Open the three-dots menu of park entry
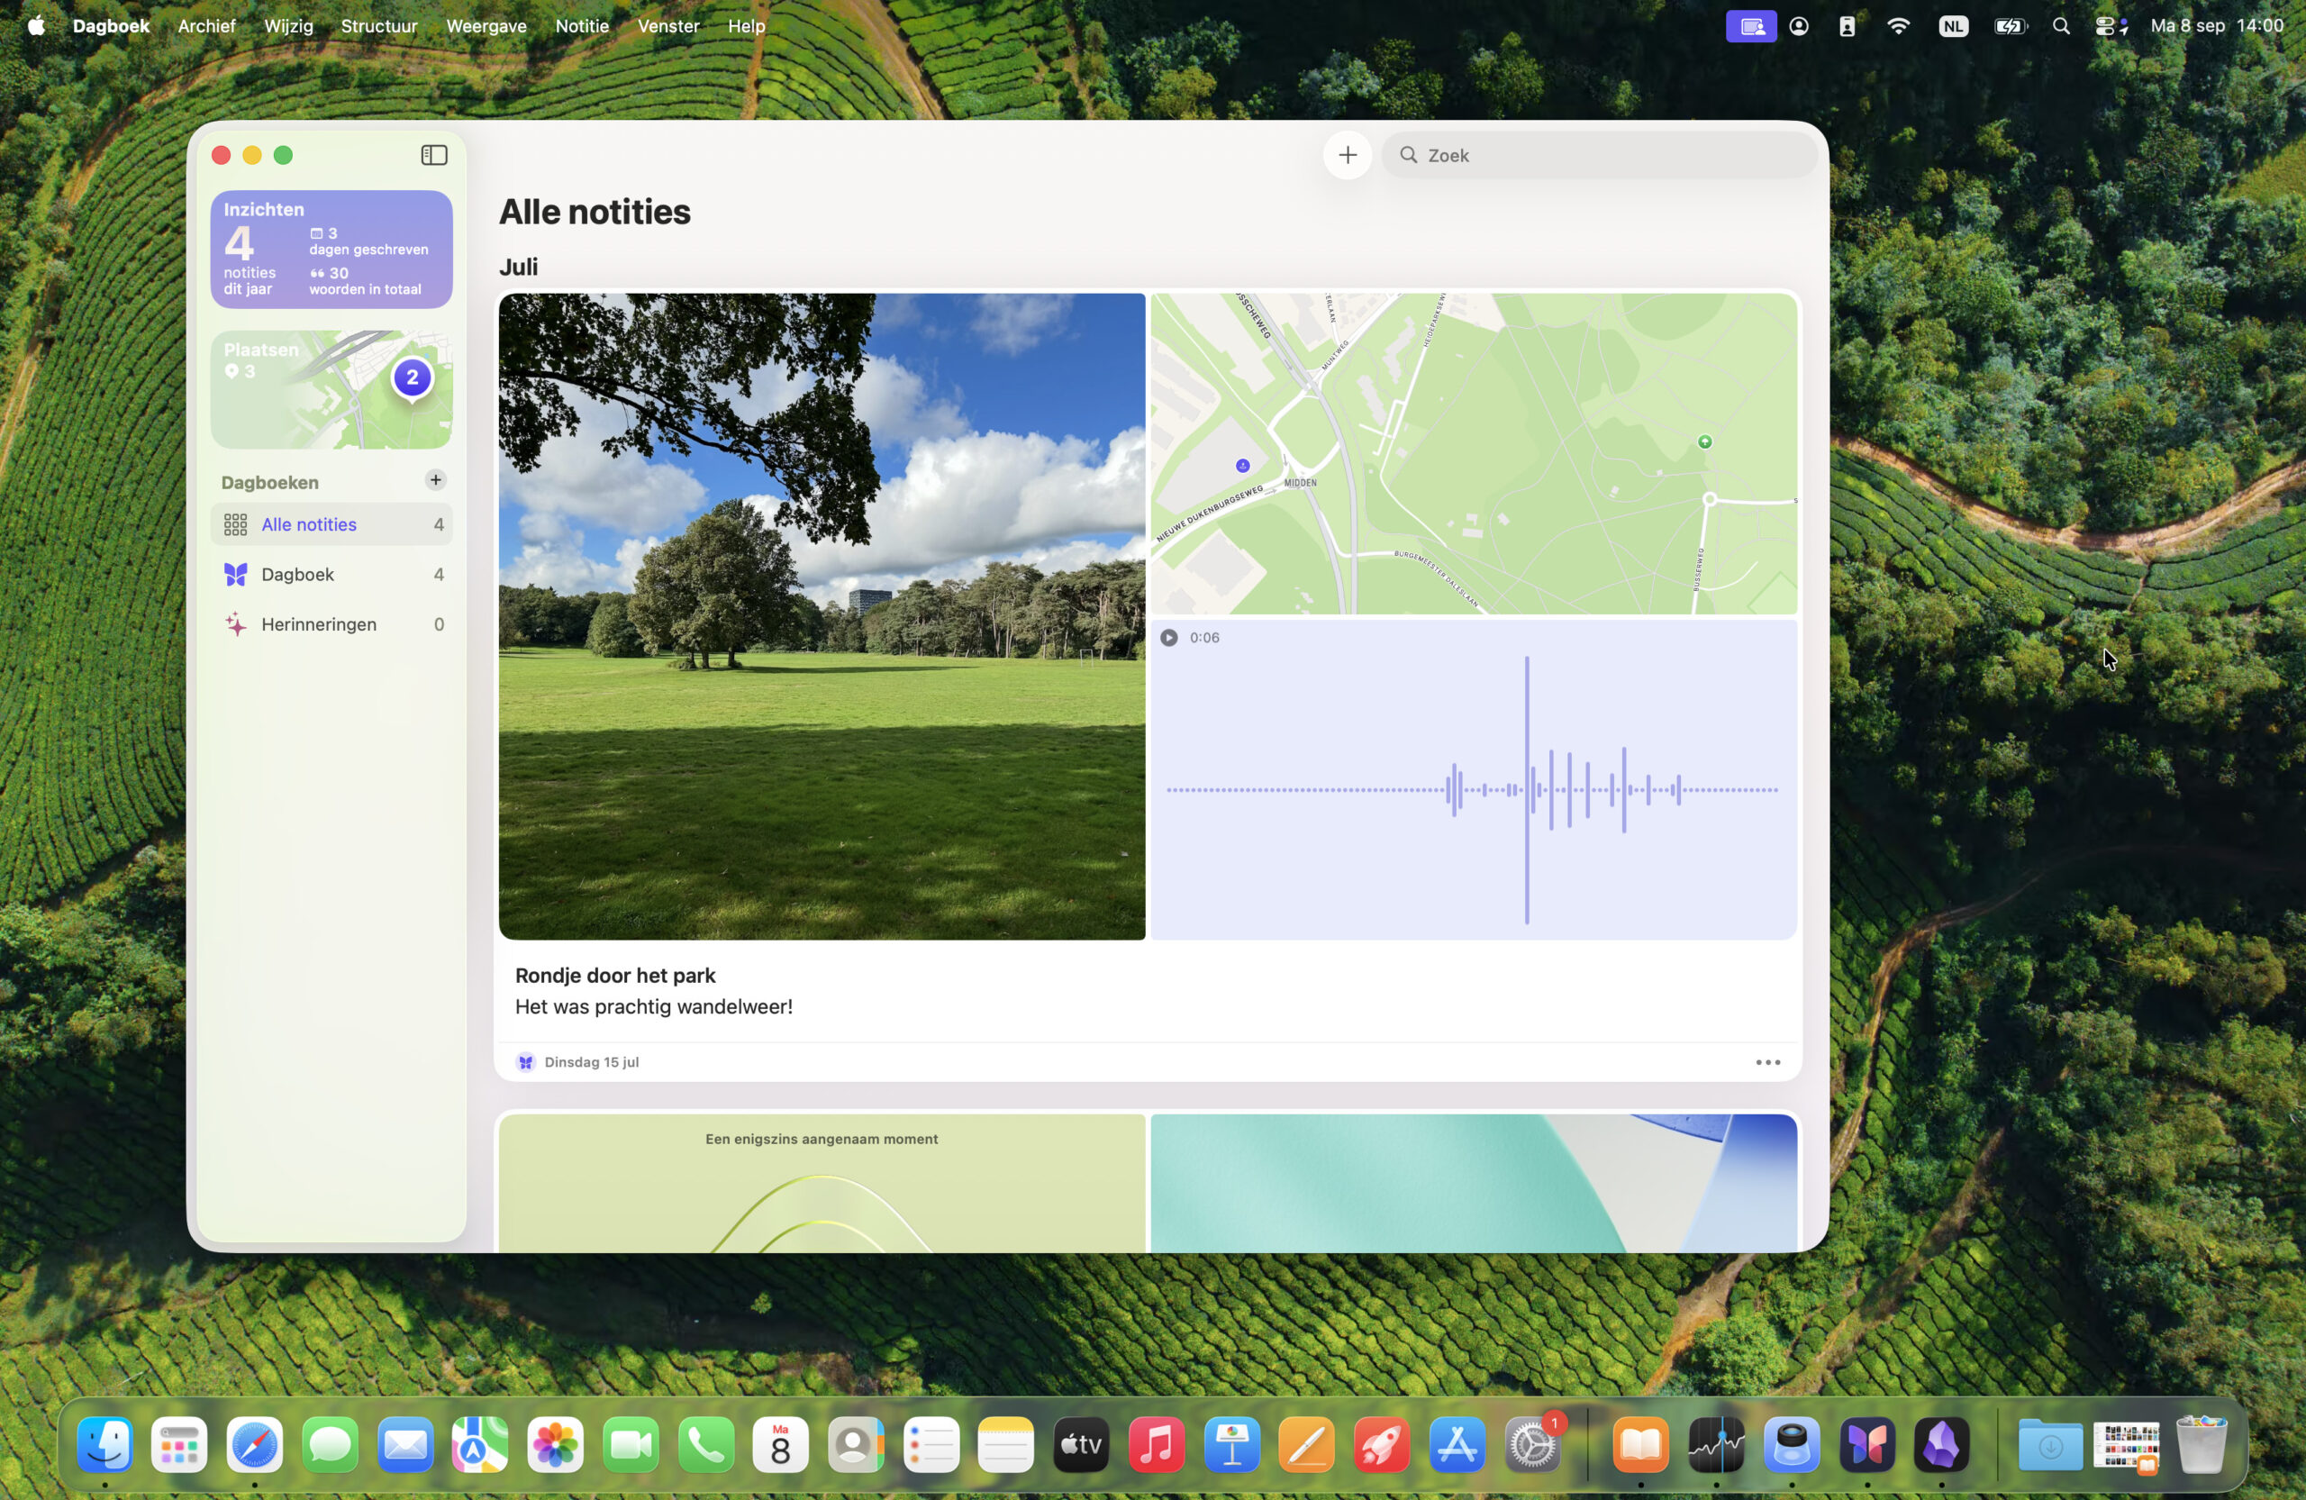Screen dimensions: 2306x1500 click(1767, 1062)
